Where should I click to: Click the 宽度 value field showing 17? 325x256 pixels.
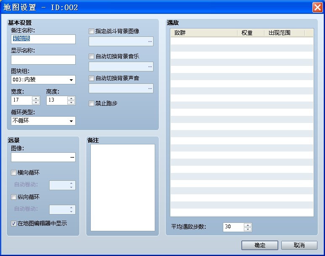click(21, 100)
